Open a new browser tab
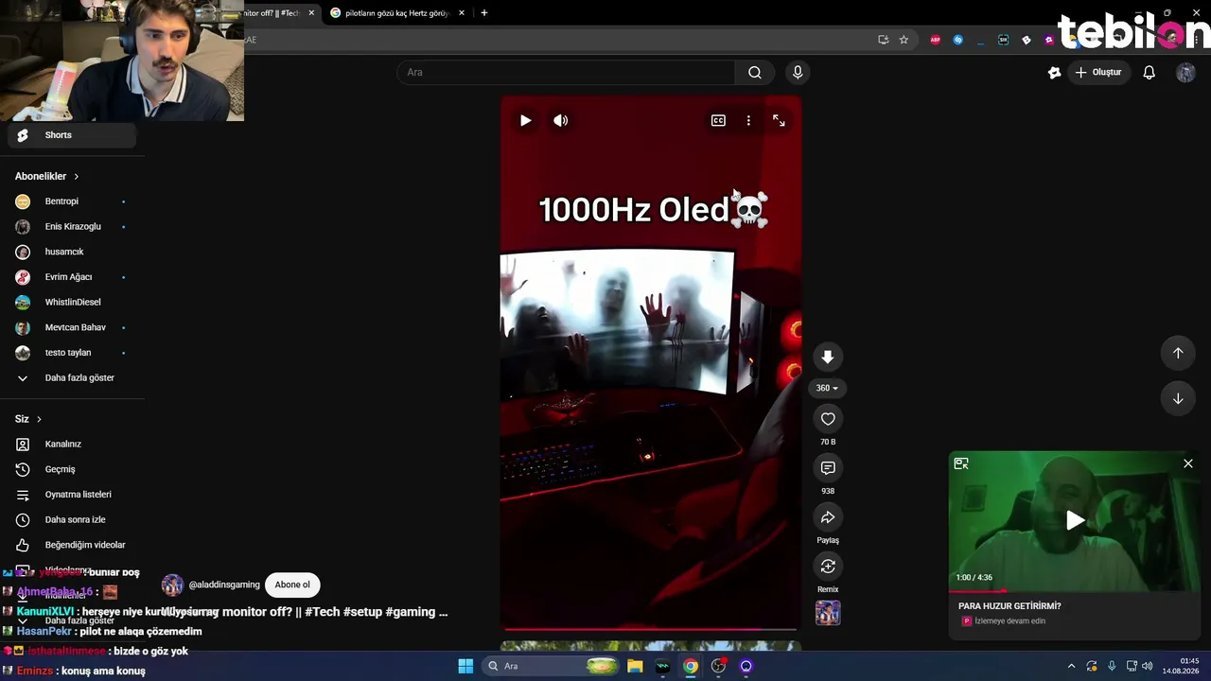This screenshot has height=681, width=1211. (x=484, y=13)
